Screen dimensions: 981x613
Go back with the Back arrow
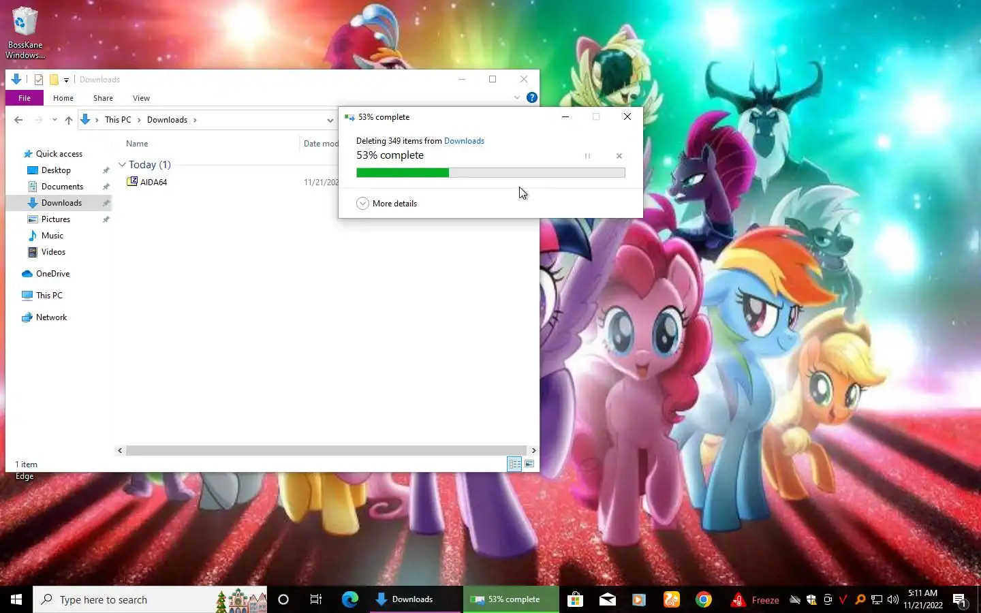coord(18,120)
